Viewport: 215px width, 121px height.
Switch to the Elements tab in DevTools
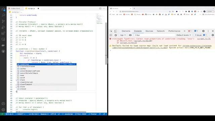point(126,31)
